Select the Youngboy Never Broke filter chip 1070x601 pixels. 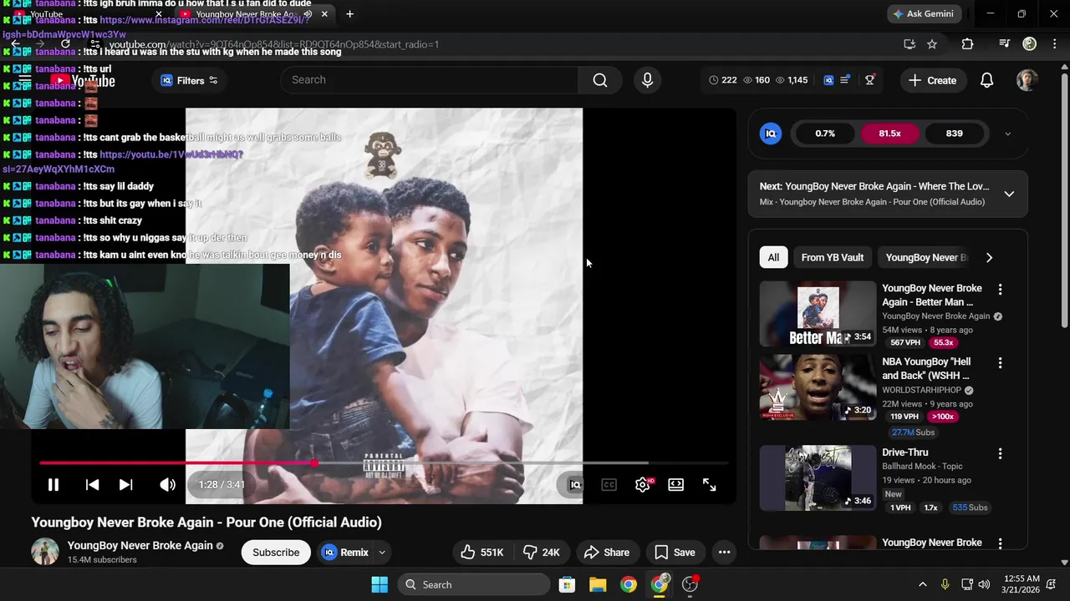(926, 257)
